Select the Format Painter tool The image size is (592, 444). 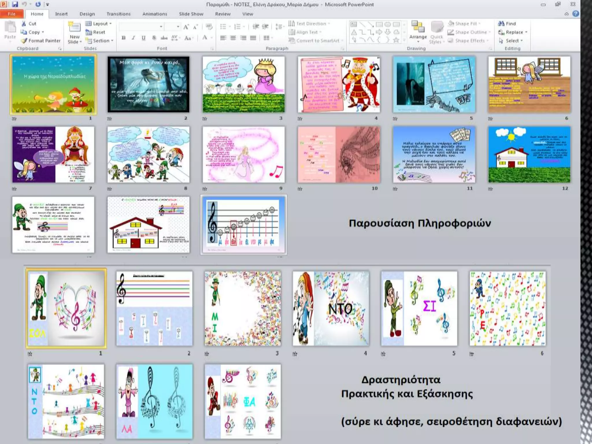click(x=41, y=41)
